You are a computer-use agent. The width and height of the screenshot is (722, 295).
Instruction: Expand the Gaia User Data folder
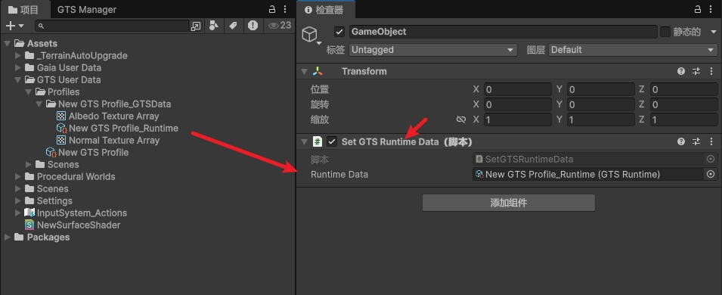click(x=18, y=67)
